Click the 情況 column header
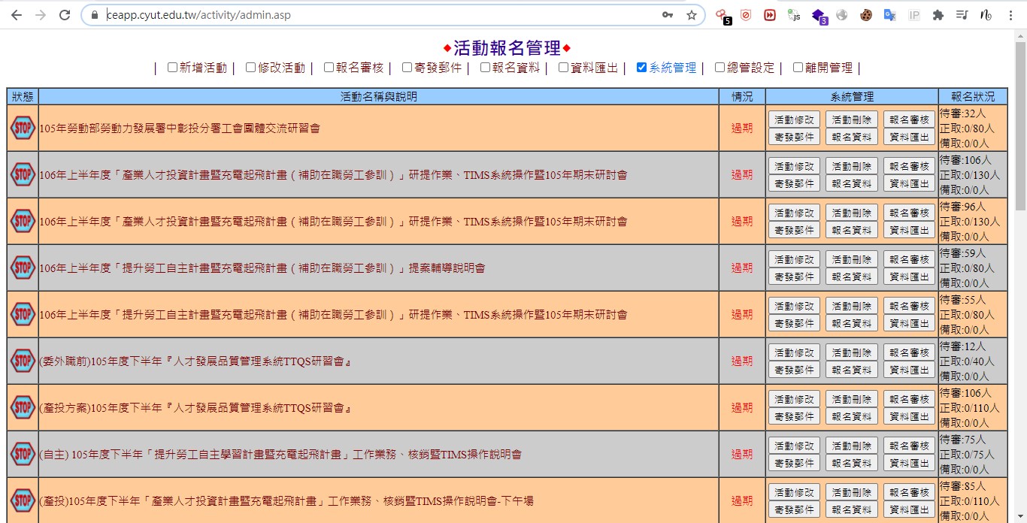The image size is (1027, 523). click(x=742, y=97)
